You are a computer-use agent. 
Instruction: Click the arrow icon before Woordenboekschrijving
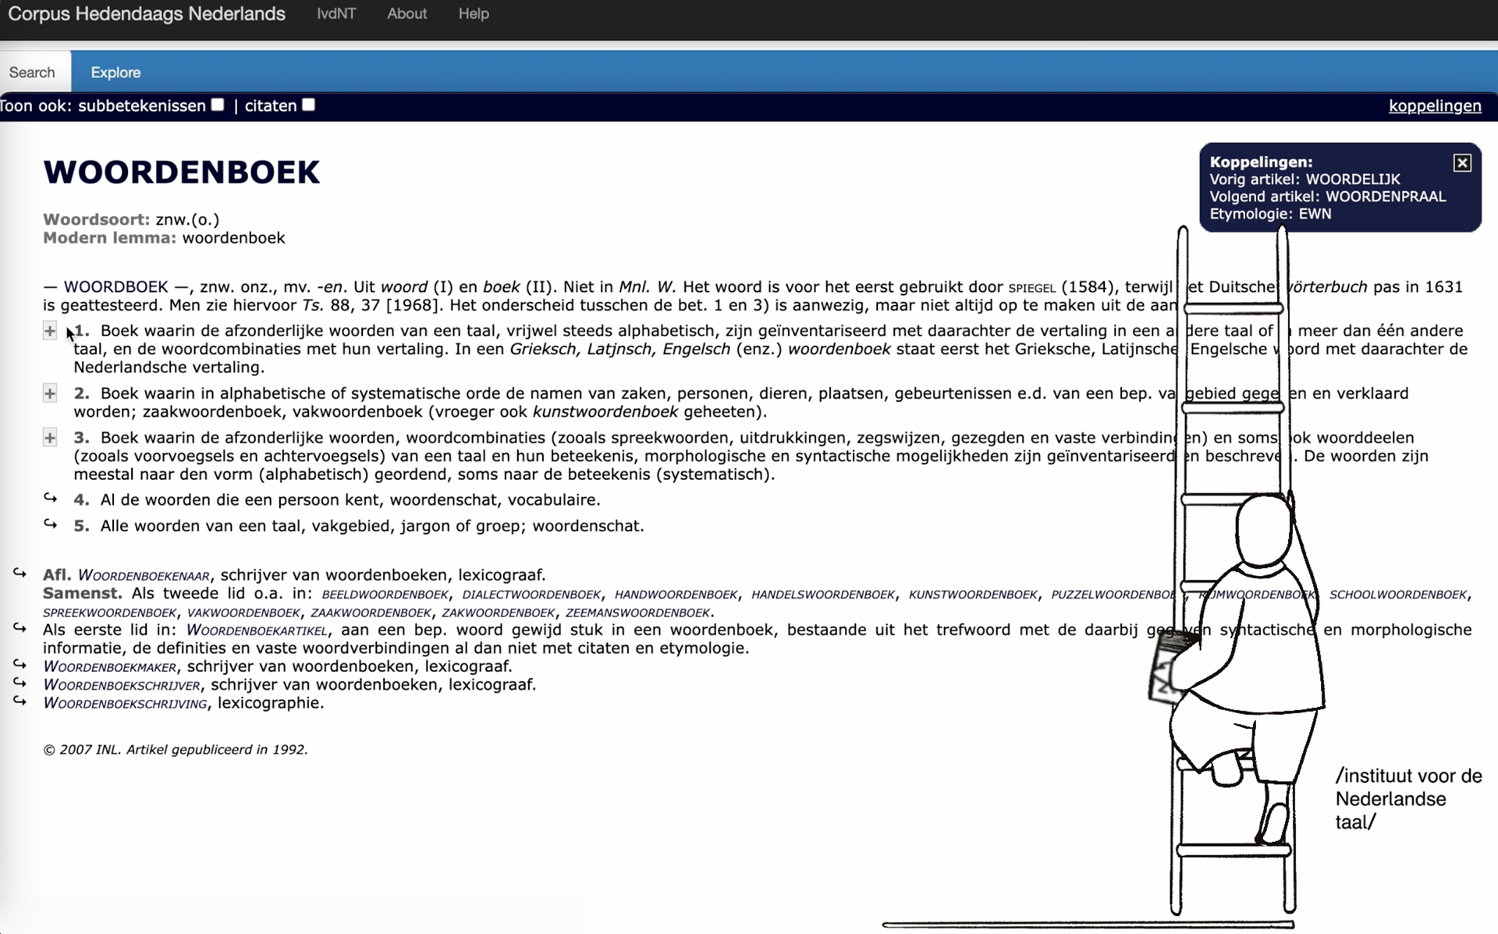[20, 701]
